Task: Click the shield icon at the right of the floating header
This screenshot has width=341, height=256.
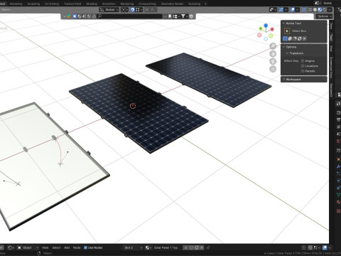Action: pos(191,16)
